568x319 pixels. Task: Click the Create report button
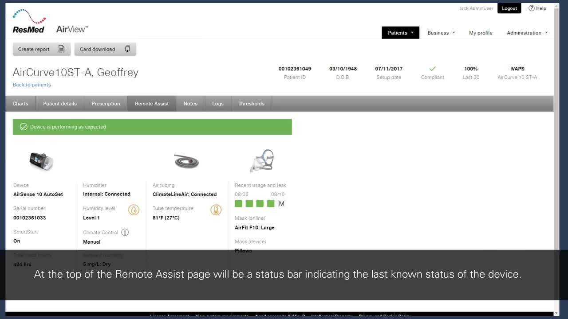[x=41, y=49]
